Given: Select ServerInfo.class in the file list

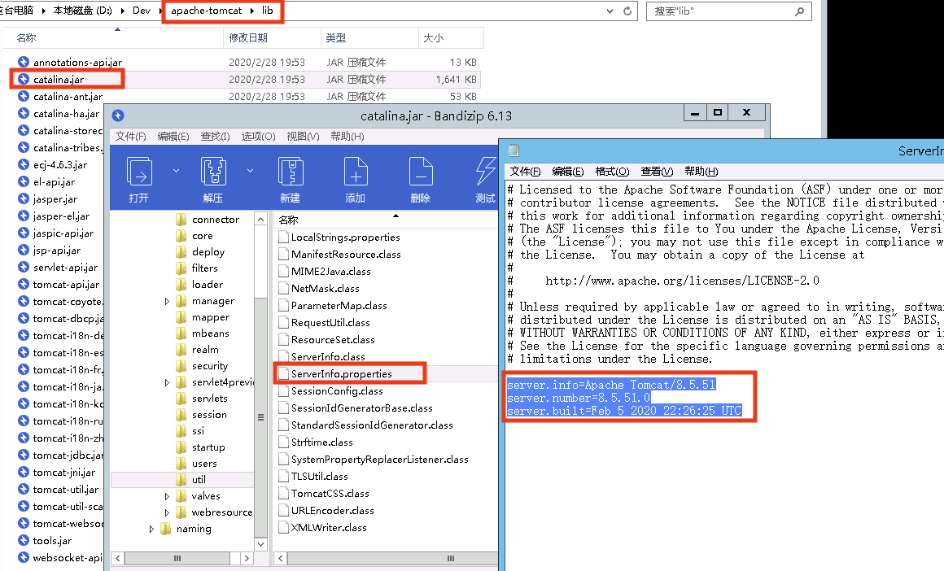Looking at the screenshot, I should coord(328,357).
